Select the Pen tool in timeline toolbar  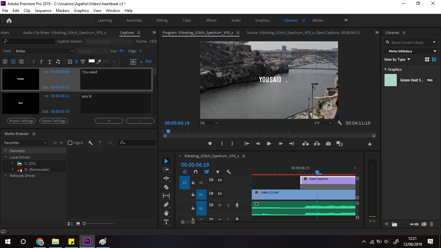pyautogui.click(x=166, y=204)
